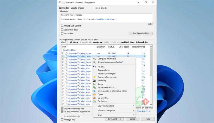
Task: Click the ReCommit button
Action: (x=113, y=119)
